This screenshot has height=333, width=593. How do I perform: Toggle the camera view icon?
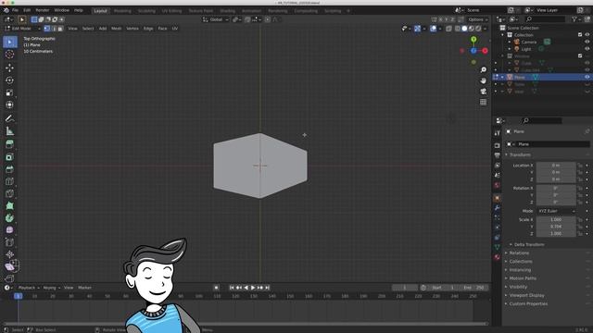(483, 92)
